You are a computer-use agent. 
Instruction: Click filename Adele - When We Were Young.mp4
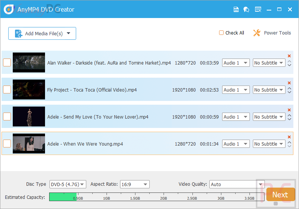pyautogui.click(x=85, y=144)
